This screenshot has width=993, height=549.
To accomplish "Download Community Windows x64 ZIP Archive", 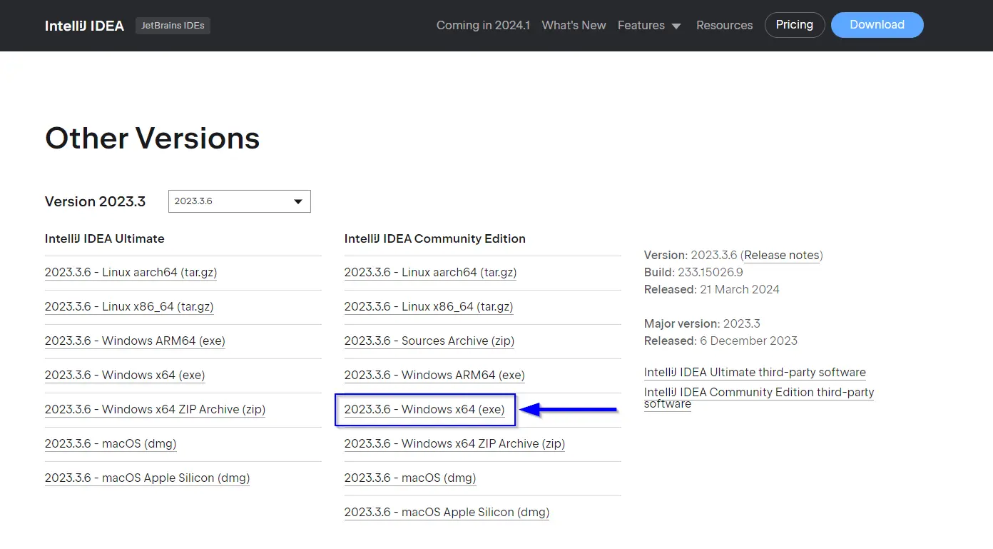I will [454, 443].
